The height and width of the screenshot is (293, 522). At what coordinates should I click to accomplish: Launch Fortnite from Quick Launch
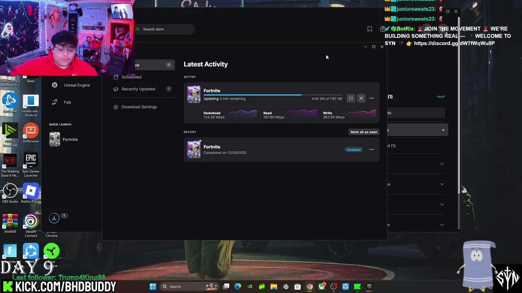pyautogui.click(x=70, y=139)
